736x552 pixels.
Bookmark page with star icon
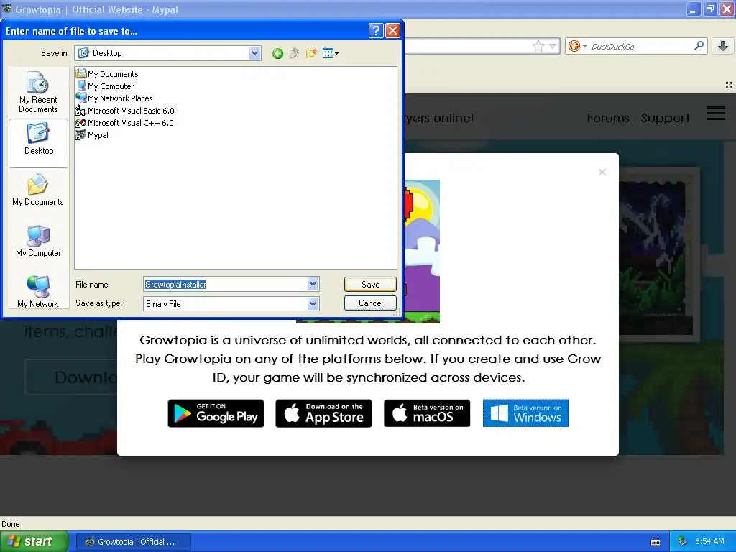[538, 46]
